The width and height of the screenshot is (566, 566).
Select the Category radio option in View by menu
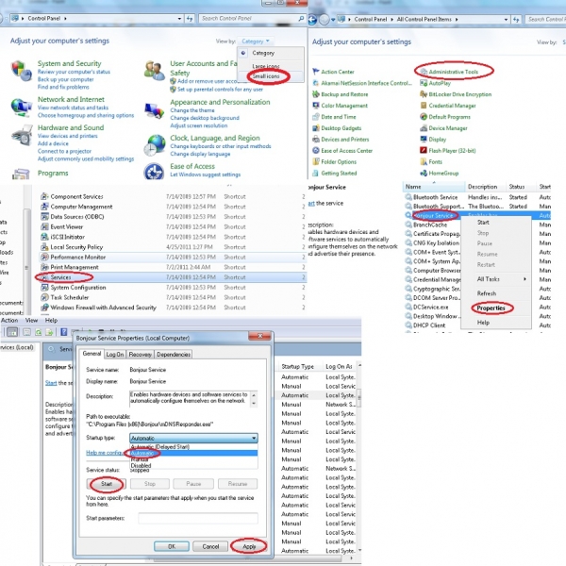click(243, 53)
